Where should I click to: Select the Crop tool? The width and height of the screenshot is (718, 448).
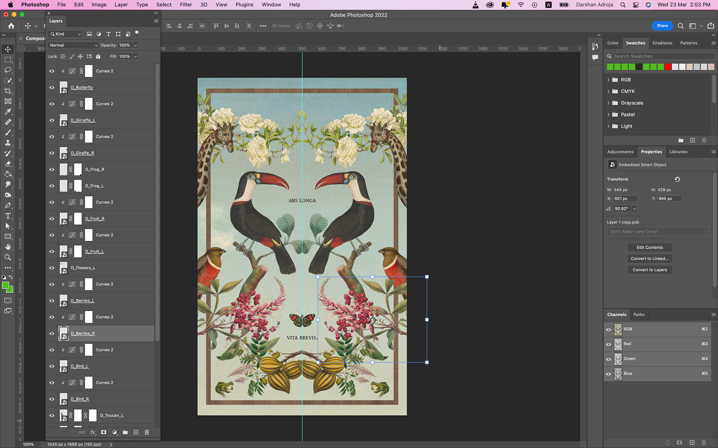[x=8, y=91]
